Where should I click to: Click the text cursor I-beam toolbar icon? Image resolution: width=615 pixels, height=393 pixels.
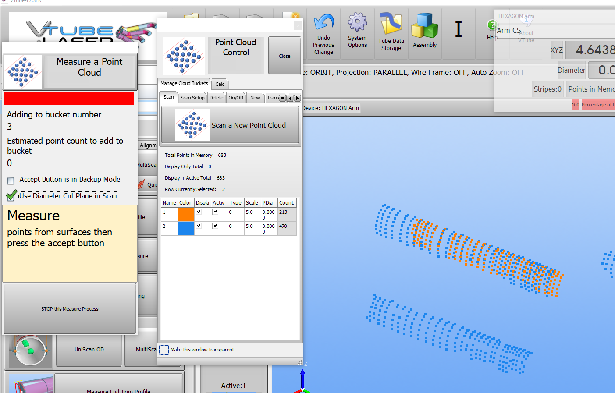(x=459, y=29)
